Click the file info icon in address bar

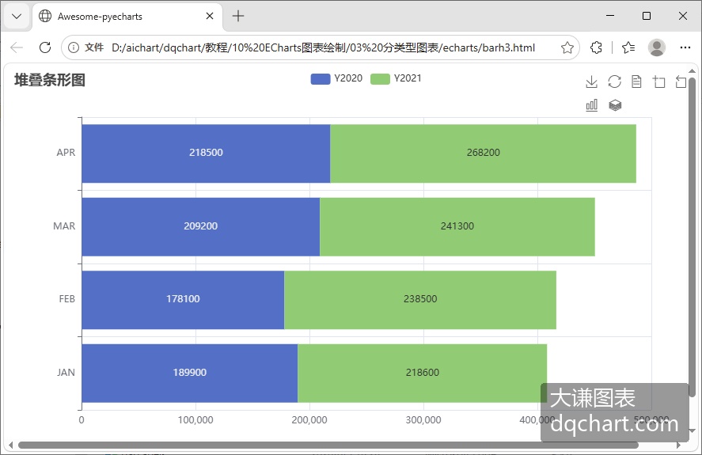point(74,47)
